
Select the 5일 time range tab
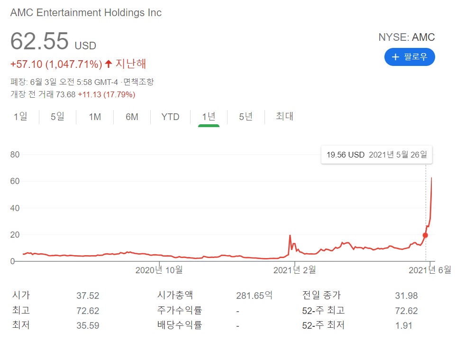pyautogui.click(x=57, y=117)
